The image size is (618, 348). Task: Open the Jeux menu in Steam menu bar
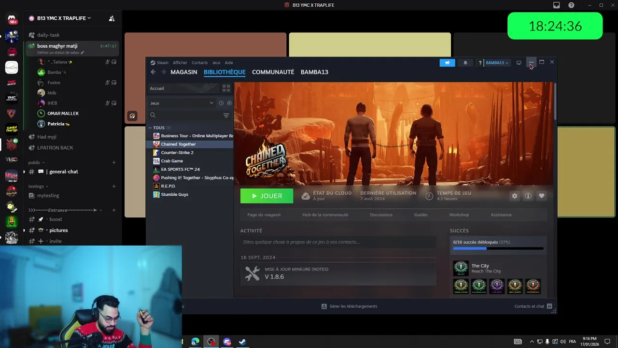point(216,63)
